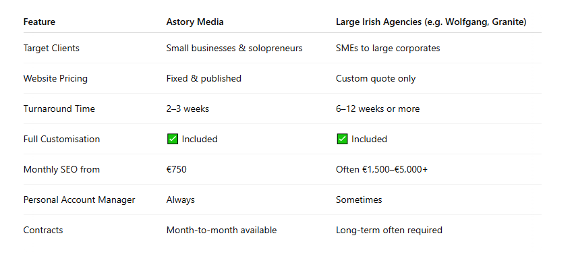Click the 6–12 weeks or more cell

click(378, 109)
